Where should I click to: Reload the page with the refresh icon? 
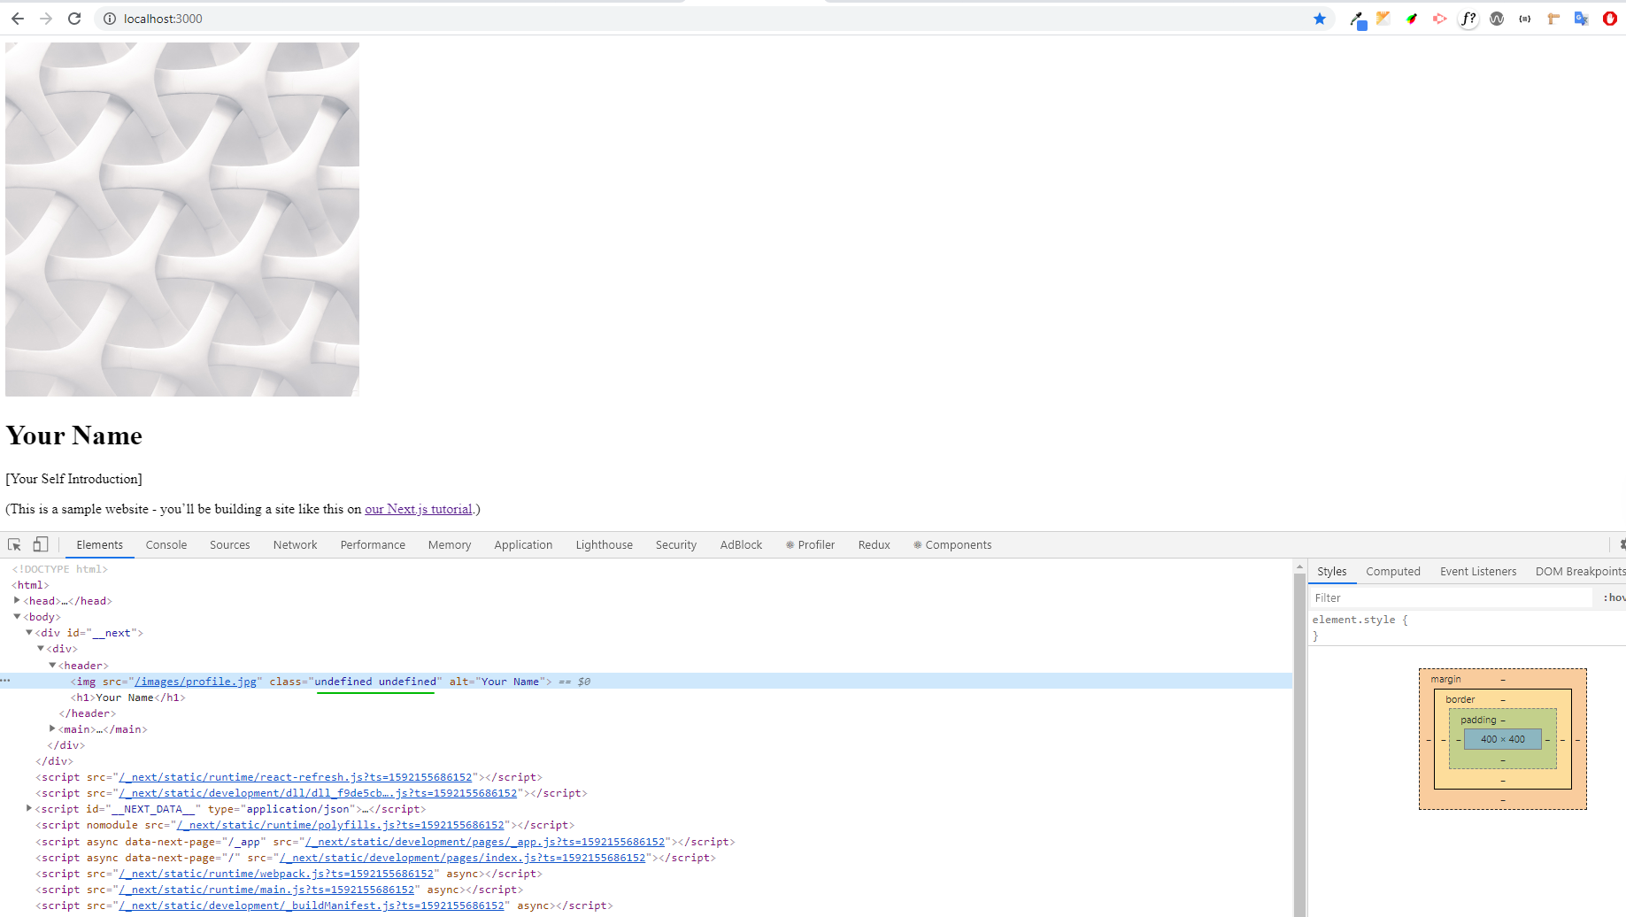tap(74, 19)
